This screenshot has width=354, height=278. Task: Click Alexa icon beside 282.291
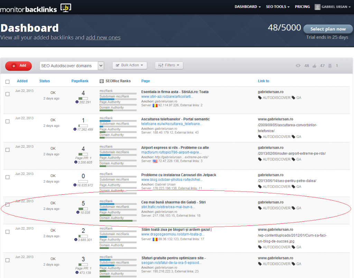pos(77,102)
